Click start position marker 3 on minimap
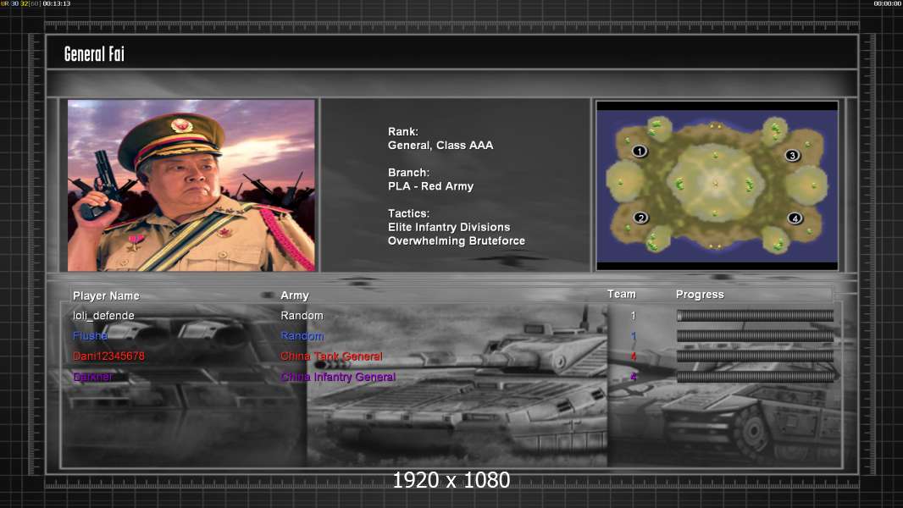Viewport: 903px width, 508px height. (x=792, y=155)
